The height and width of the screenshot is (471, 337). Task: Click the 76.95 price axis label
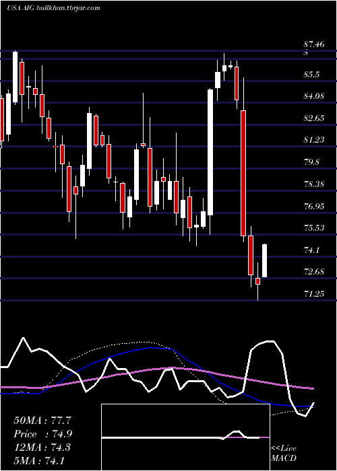point(314,206)
